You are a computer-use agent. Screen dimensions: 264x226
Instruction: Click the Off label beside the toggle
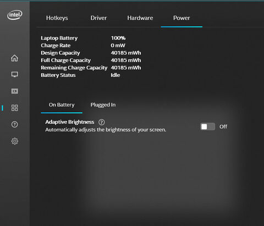point(223,126)
